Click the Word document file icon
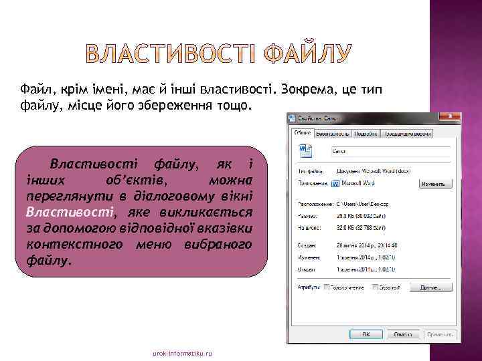482x361 pixels. click(x=305, y=150)
